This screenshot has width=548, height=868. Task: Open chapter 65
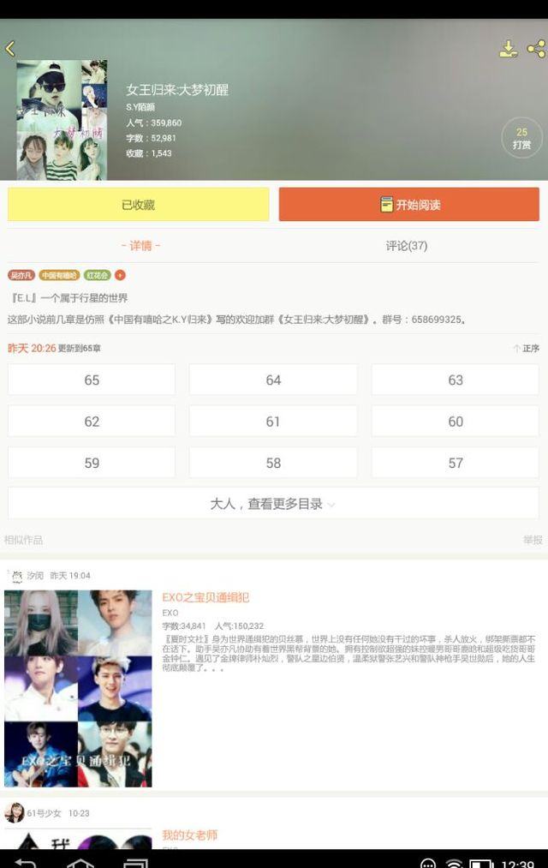[x=92, y=380]
